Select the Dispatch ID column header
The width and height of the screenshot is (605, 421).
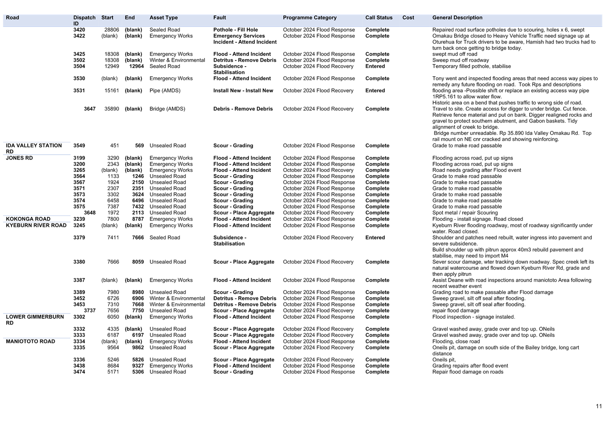pos(84,20)
